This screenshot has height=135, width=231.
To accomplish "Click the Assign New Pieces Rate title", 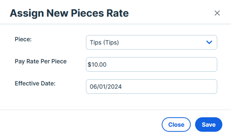I will pyautogui.click(x=69, y=13).
